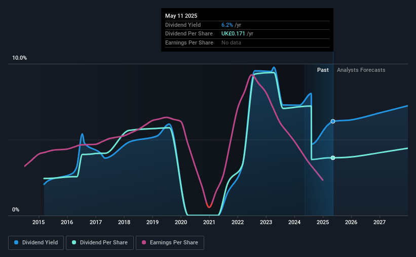
Task: Click the red earnings low point near 2021
Action: (x=209, y=205)
